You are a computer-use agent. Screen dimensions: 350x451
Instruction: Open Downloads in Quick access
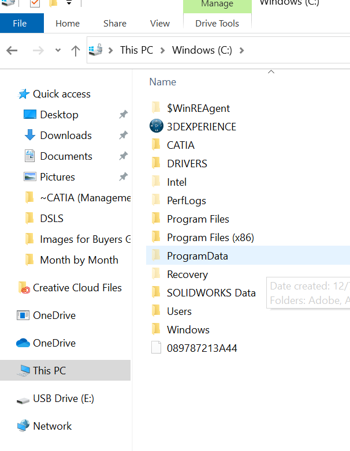click(x=66, y=136)
